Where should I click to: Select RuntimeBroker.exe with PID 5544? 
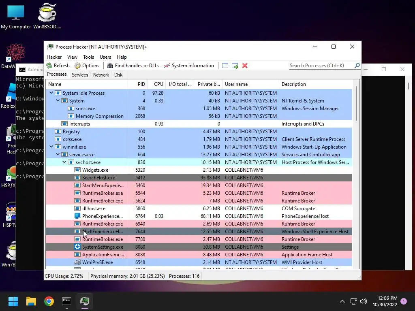click(199, 193)
